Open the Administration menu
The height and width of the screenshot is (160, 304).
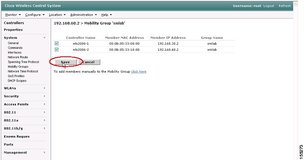(x=84, y=15)
